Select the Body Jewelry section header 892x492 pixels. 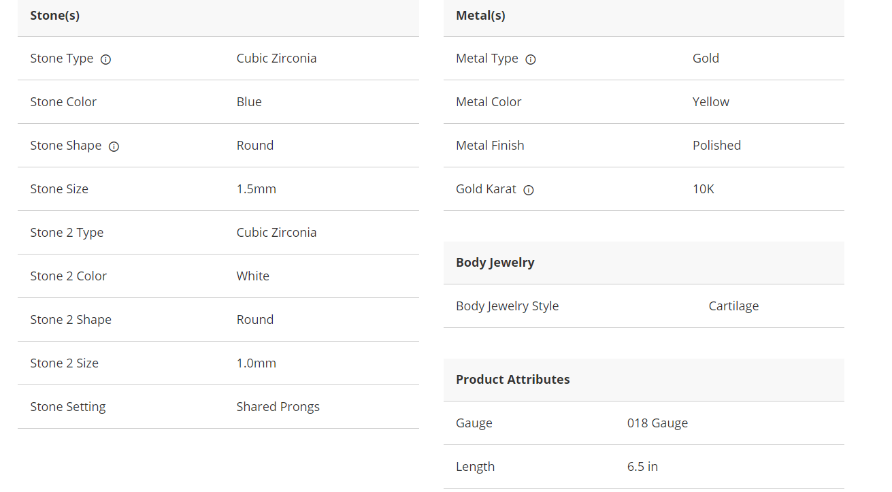coord(644,263)
